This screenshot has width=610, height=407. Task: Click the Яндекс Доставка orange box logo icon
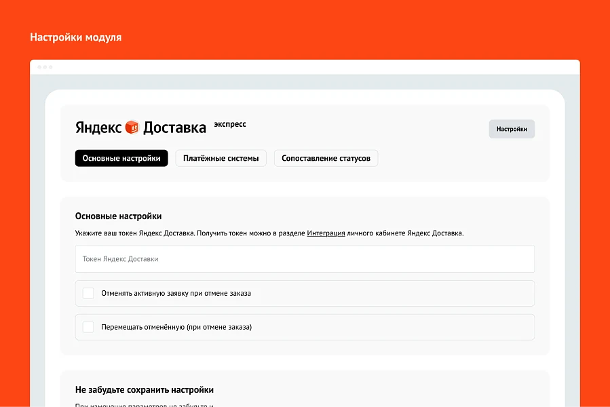click(132, 128)
